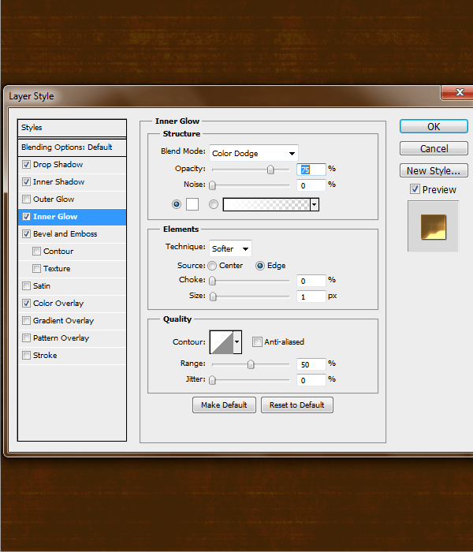This screenshot has height=552, width=473.
Task: Click the Noise slider handle
Action: 212,185
